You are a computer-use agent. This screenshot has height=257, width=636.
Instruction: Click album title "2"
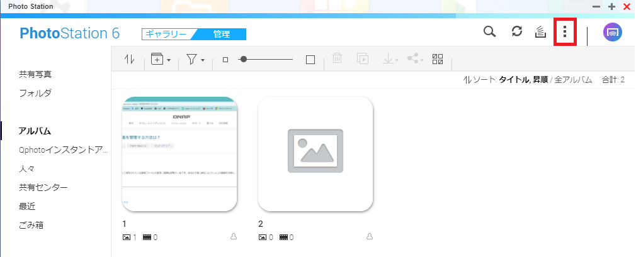click(x=261, y=224)
